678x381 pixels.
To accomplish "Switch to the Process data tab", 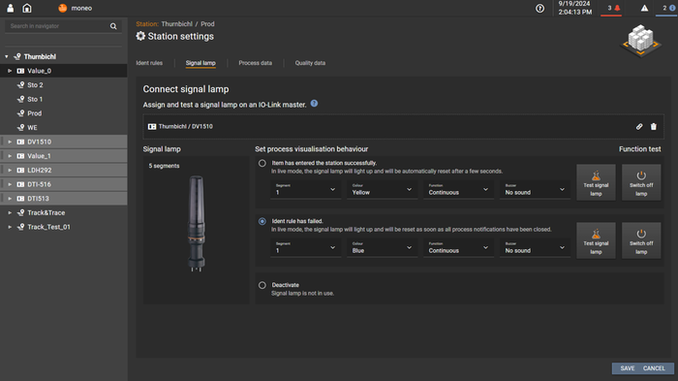I will coord(255,63).
